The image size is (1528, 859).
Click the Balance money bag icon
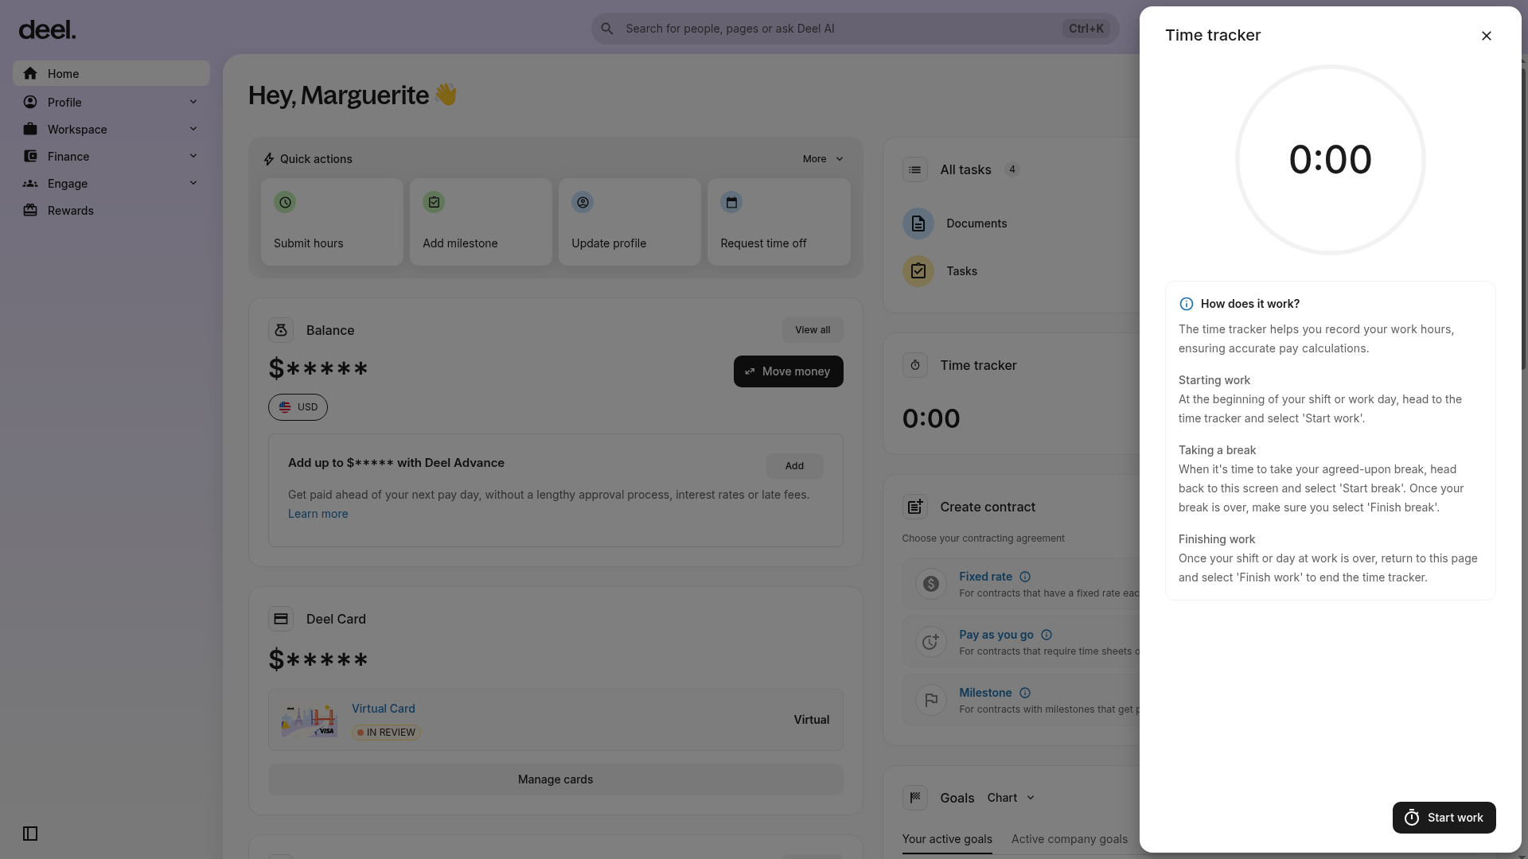281,330
